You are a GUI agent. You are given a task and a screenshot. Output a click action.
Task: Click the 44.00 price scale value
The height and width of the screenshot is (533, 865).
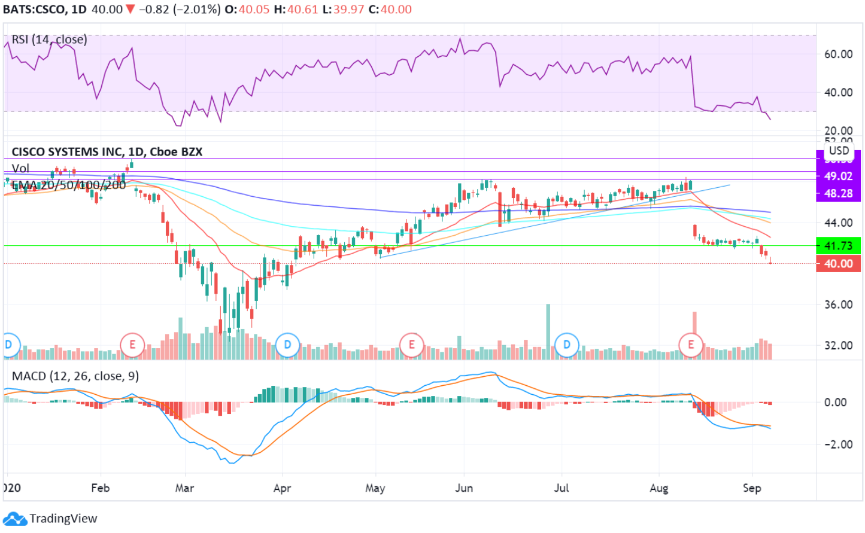838,223
